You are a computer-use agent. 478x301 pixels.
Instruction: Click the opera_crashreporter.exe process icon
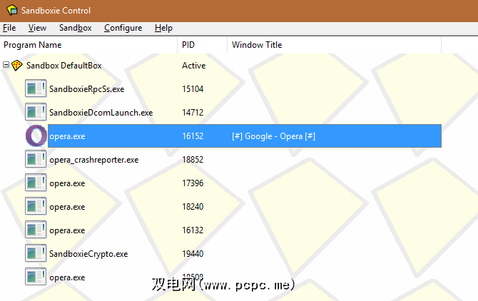click(36, 159)
